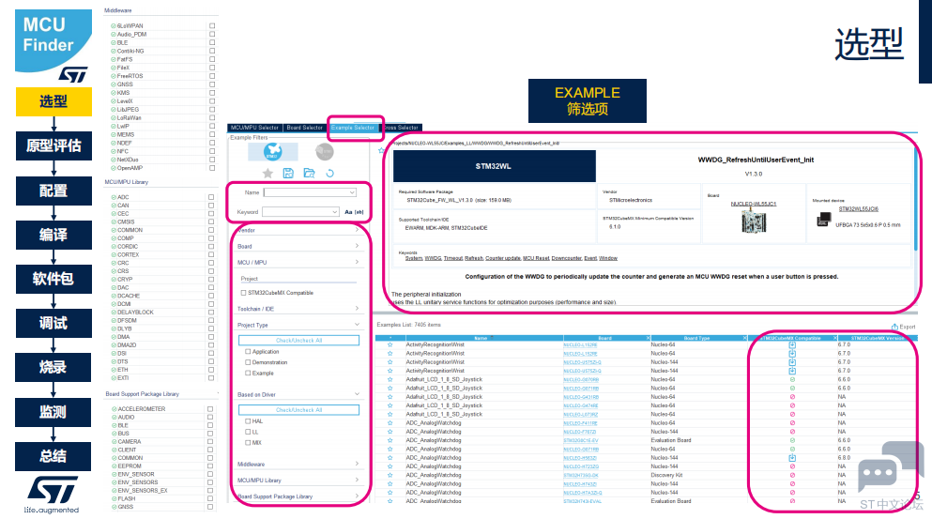Viewport: 932px width, 519px height.
Task: Tick the LL driver checkbox
Action: pos(248,432)
